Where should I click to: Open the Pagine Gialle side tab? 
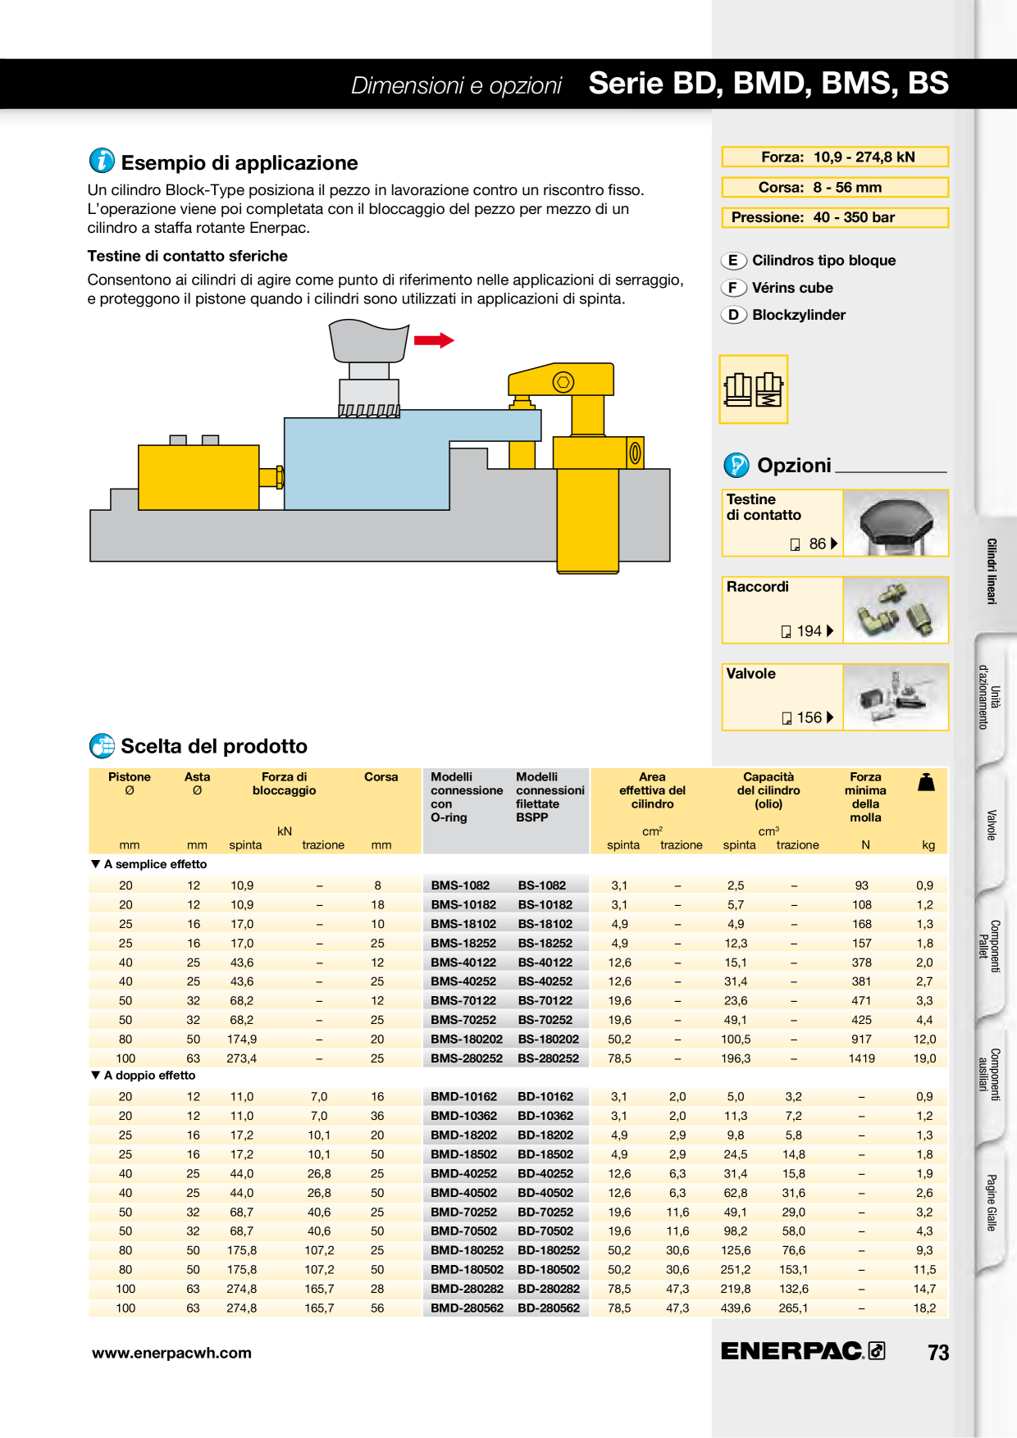(x=991, y=1203)
